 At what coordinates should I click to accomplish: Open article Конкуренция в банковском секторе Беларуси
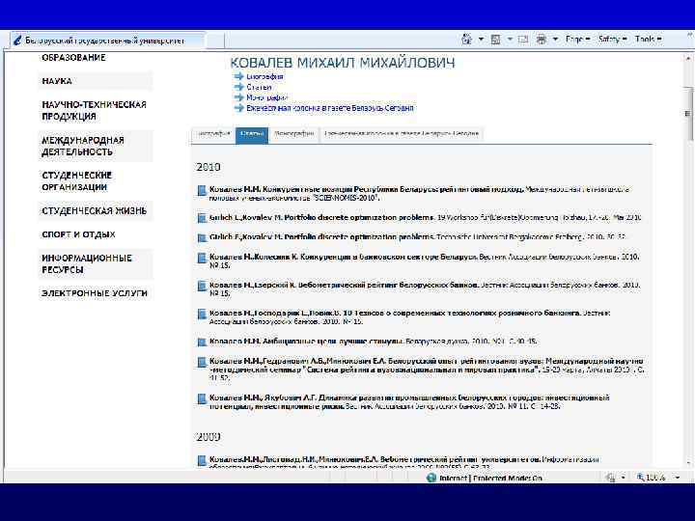344,257
